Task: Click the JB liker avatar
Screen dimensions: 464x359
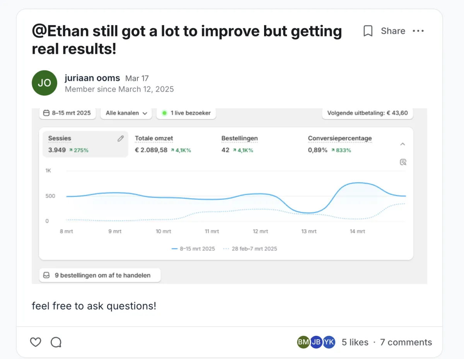Action: [316, 342]
